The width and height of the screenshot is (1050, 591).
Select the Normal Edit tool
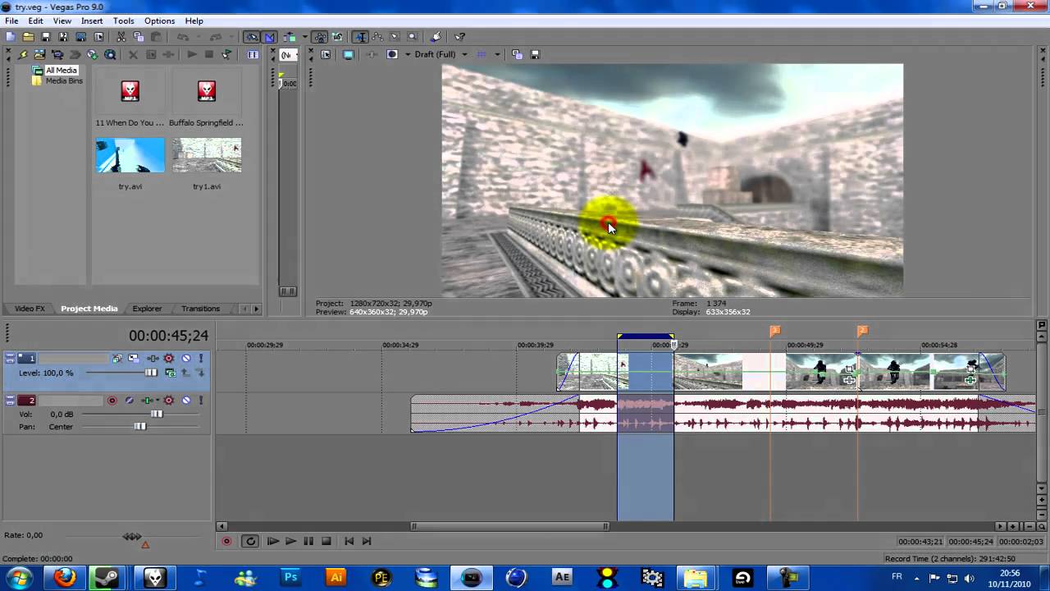pyautogui.click(x=360, y=37)
